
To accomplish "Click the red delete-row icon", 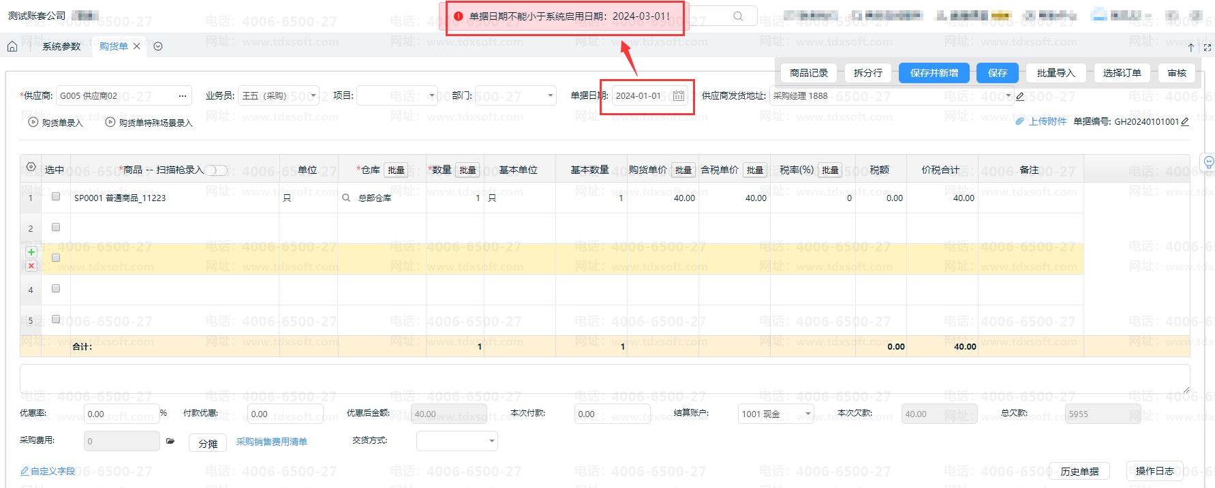I will tap(31, 266).
